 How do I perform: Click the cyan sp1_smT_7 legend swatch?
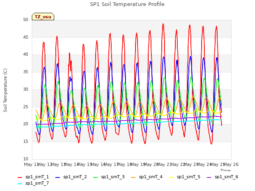click(20, 184)
